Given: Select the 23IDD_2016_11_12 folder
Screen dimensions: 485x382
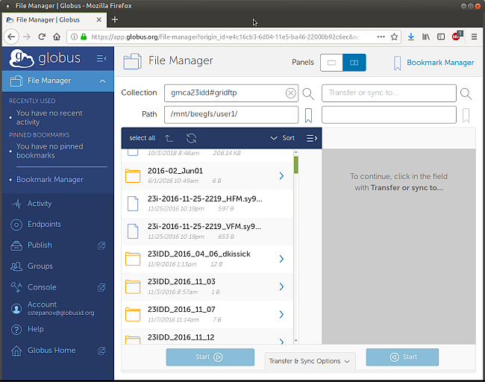Looking at the screenshot, I should [x=207, y=336].
